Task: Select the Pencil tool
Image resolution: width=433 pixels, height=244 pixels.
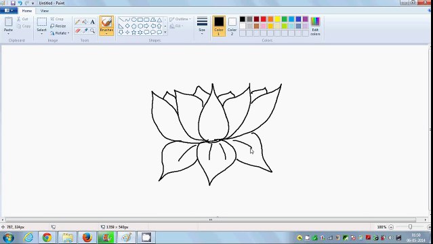Action: pos(78,22)
